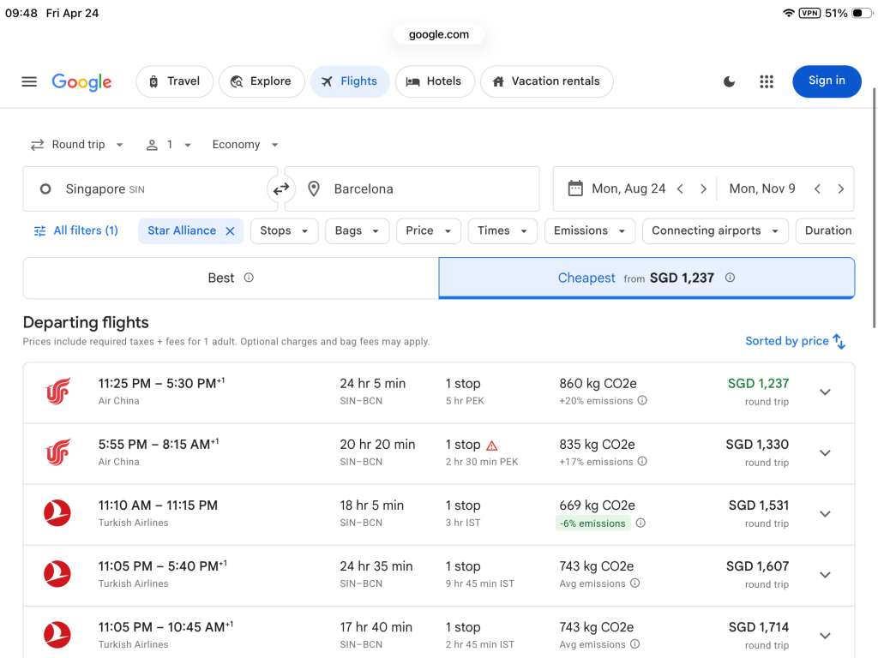Click info icon next to Best

pyautogui.click(x=249, y=278)
